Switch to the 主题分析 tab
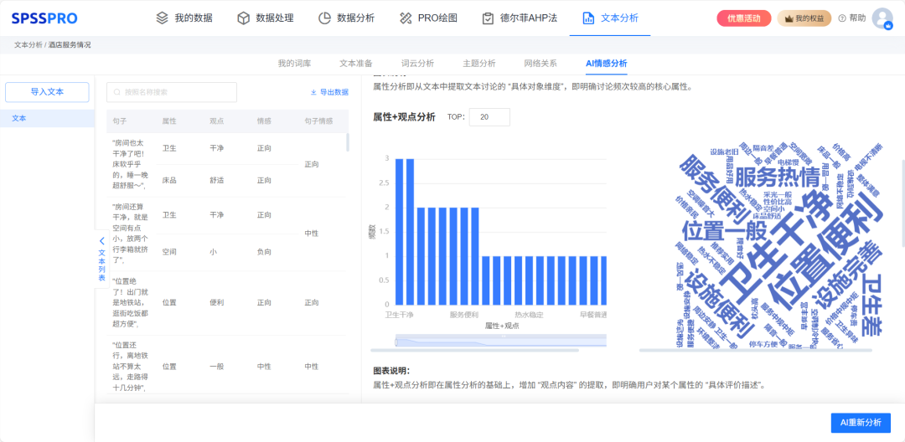This screenshot has height=442, width=905. [x=478, y=64]
